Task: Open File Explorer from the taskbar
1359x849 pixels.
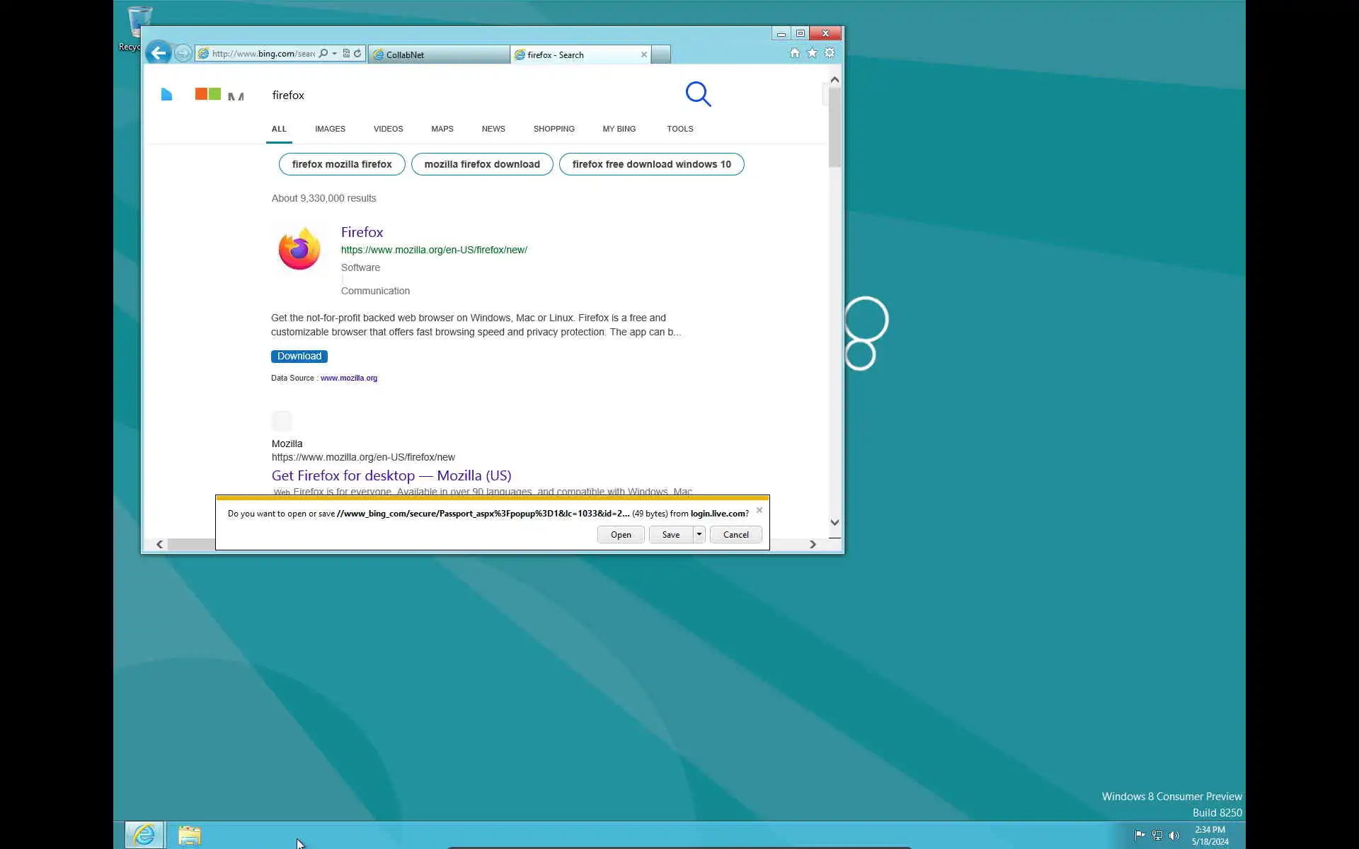Action: pyautogui.click(x=189, y=836)
